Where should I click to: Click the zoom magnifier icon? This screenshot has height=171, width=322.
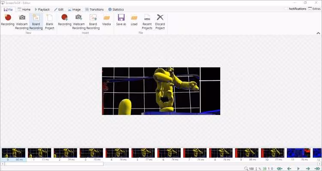pyautogui.click(x=246, y=169)
